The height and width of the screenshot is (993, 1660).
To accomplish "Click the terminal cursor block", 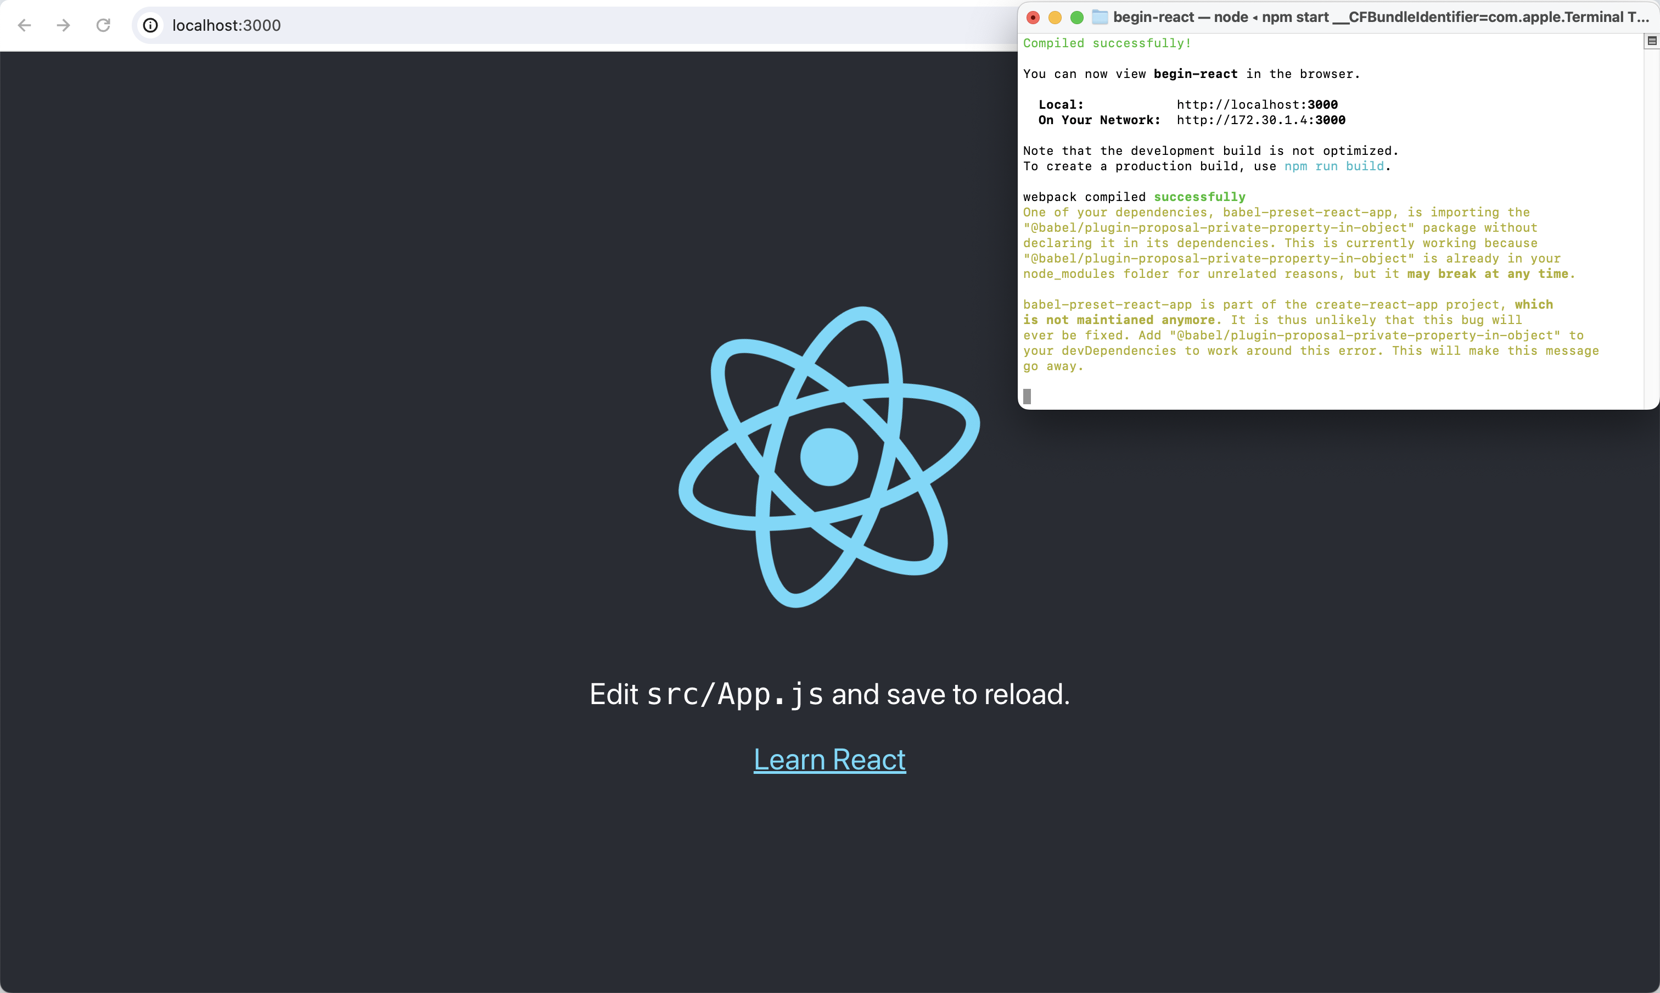I will click(1027, 397).
